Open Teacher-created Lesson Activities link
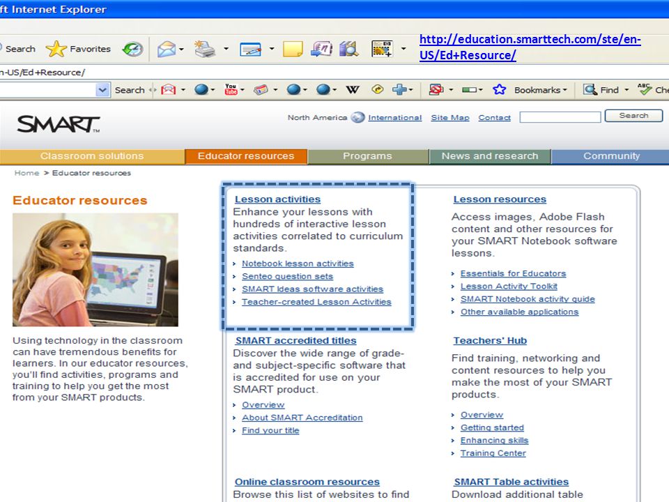The image size is (669, 502). (x=316, y=302)
